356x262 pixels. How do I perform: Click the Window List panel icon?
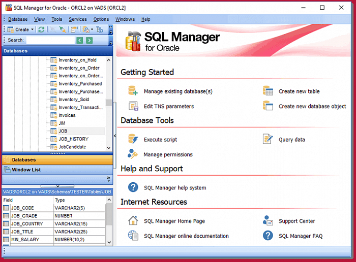(x=7, y=170)
